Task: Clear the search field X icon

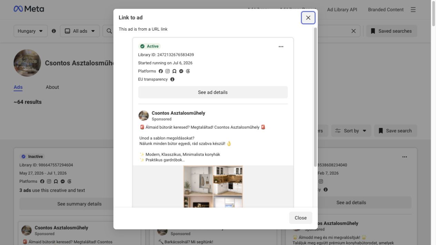Action: pos(353,31)
